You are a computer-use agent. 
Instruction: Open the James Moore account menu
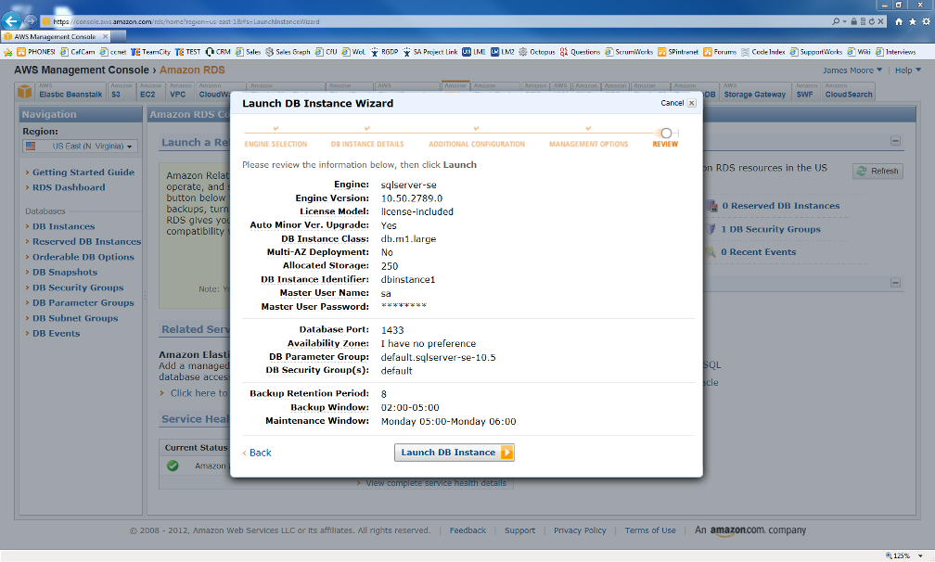[x=852, y=70]
